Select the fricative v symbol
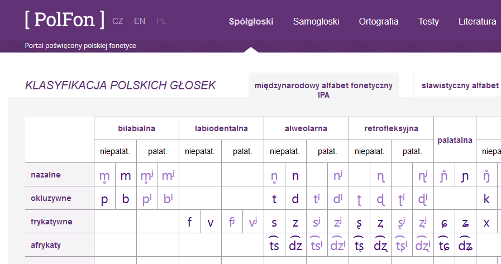 [211, 223]
